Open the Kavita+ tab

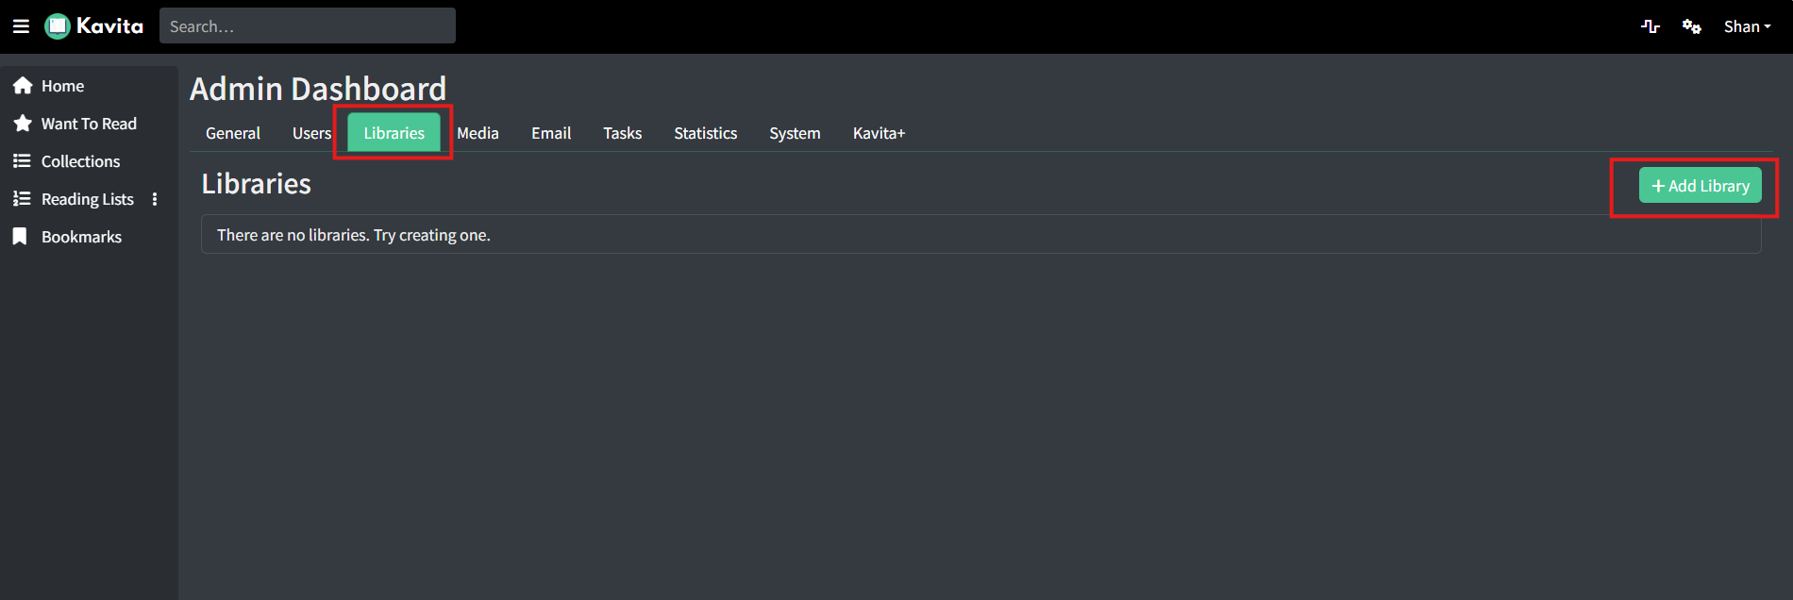[879, 133]
